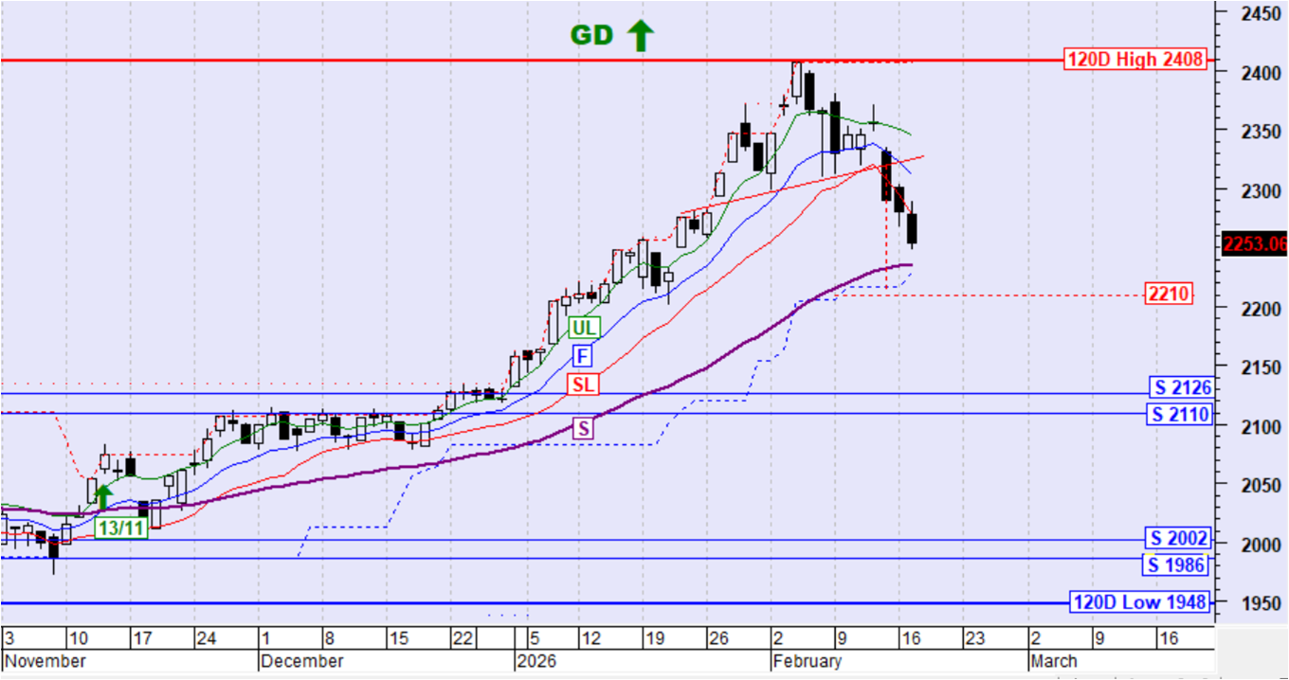Viewport: 1289px width, 680px height.
Task: Click the 120D High 2408 label
Action: coord(1135,60)
